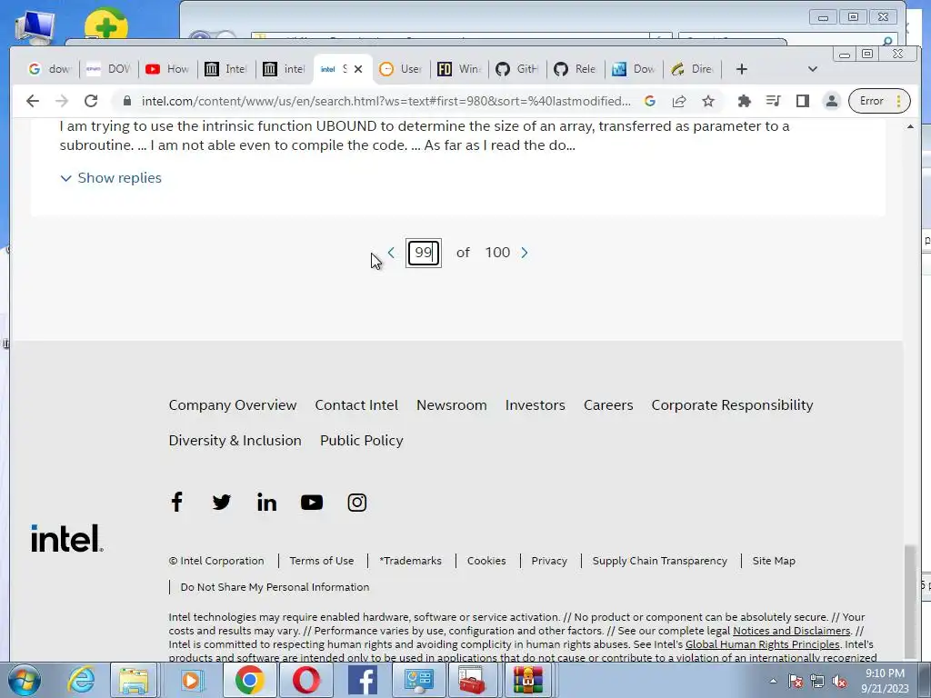Click the Error update button
This screenshot has width=931, height=698.
[x=879, y=101]
